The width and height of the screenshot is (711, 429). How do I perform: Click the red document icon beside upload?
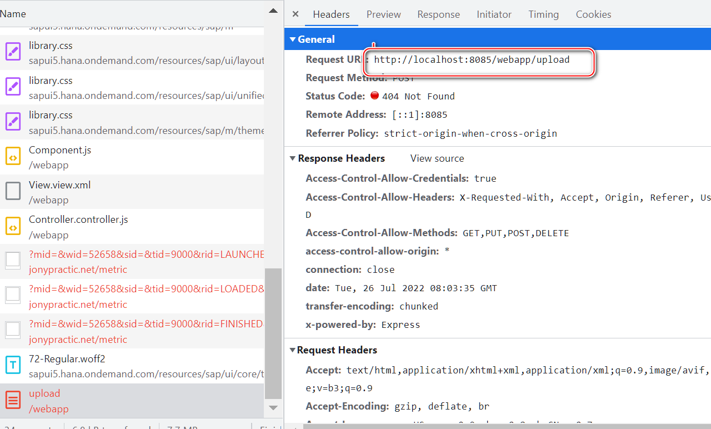13,400
